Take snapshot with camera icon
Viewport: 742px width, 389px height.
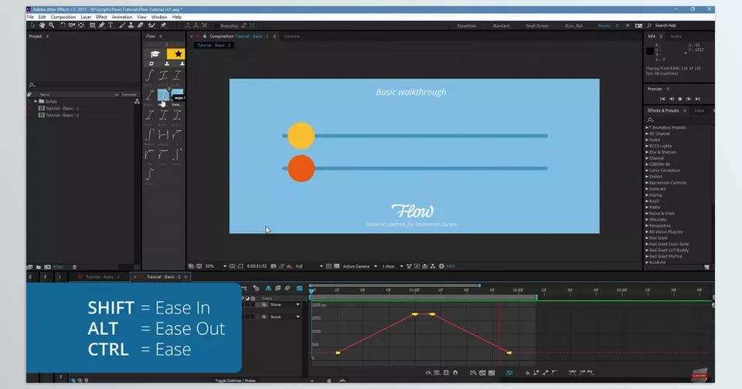pyautogui.click(x=273, y=266)
